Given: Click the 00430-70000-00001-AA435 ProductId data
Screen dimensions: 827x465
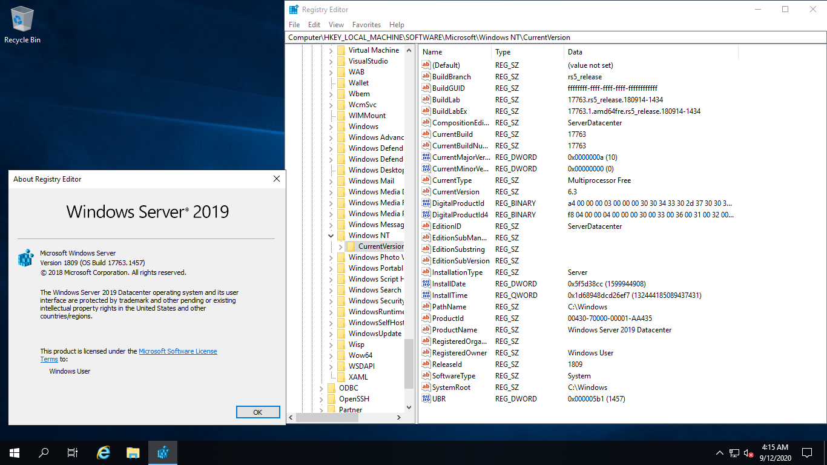Looking at the screenshot, I should 610,318.
